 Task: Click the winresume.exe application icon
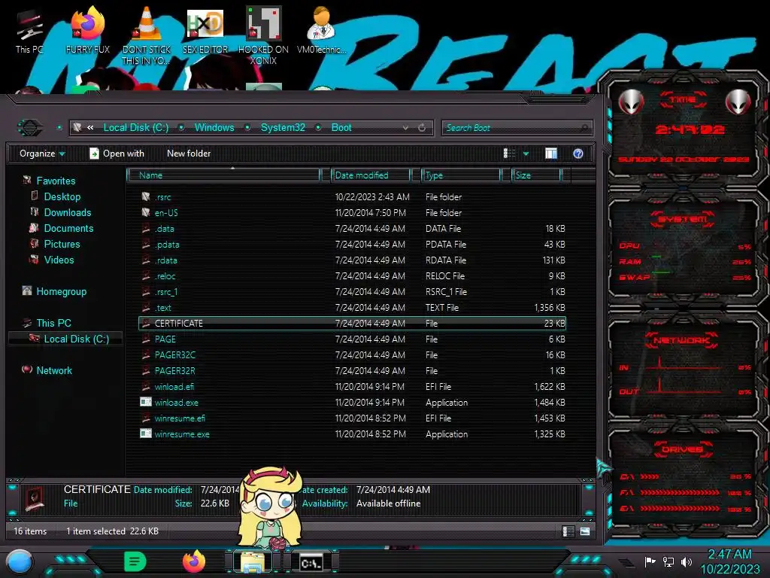(x=146, y=433)
